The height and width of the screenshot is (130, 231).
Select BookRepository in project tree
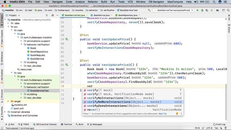click(39, 52)
